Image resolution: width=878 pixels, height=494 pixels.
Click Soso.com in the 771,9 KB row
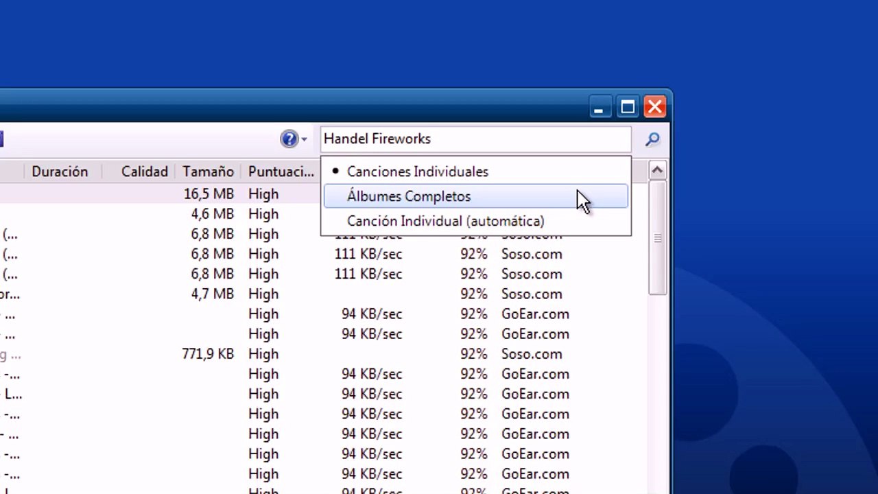[532, 354]
